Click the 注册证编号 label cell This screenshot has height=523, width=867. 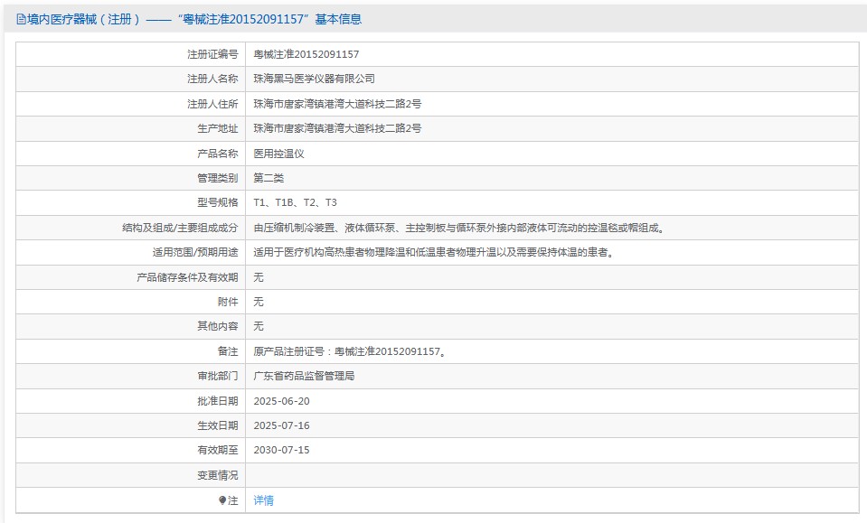tap(131, 54)
